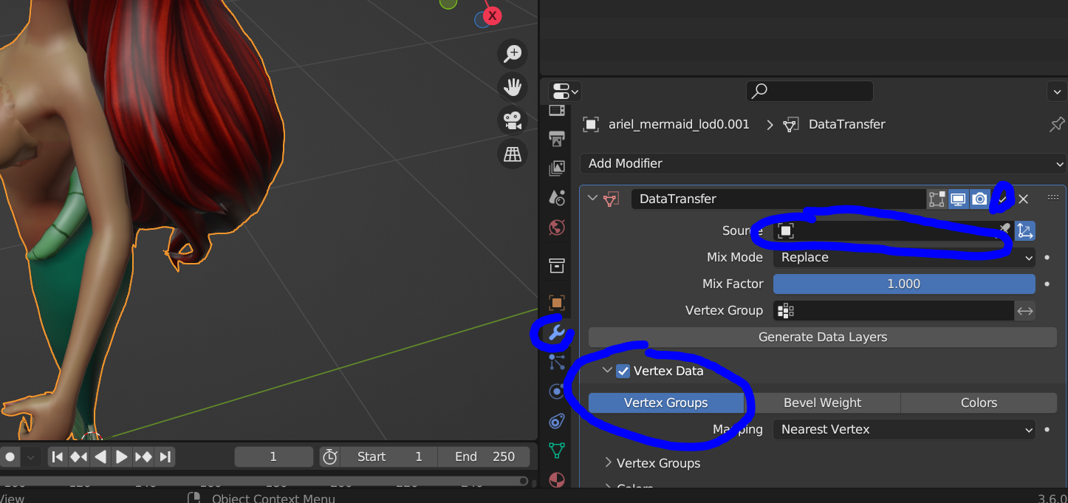Toggle viewport display monitor icon on modifier
This screenshot has height=503, width=1068.
coord(958,199)
